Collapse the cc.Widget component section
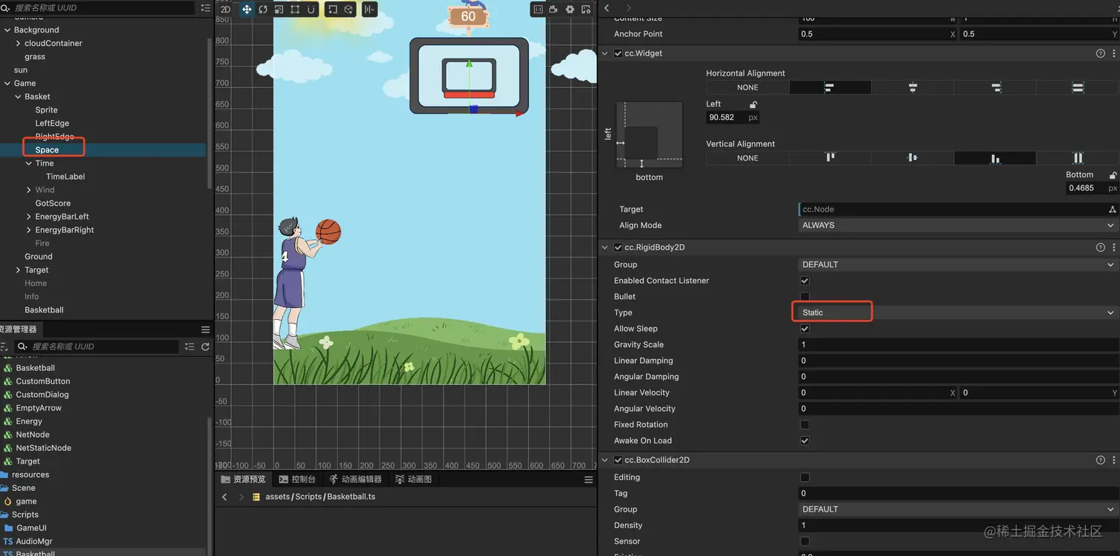 [606, 53]
